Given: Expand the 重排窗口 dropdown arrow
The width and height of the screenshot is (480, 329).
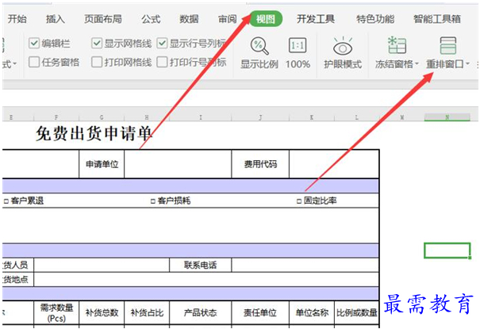Looking at the screenshot, I should coord(467,64).
